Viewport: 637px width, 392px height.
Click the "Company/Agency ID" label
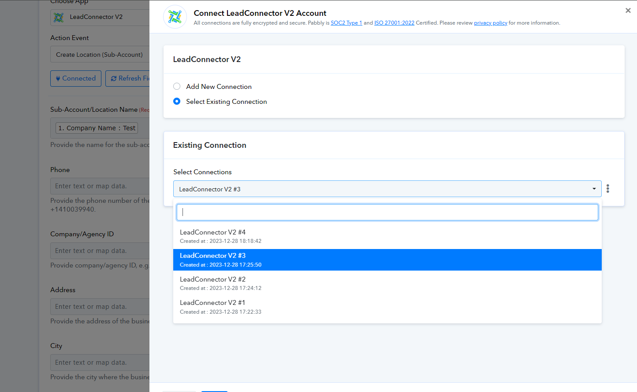coord(82,234)
